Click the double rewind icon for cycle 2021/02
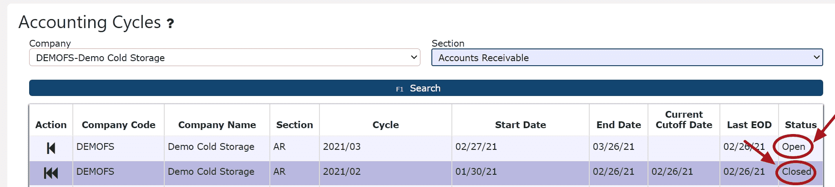This screenshot has width=835, height=187. (51, 173)
